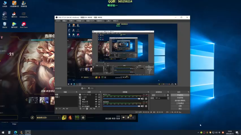Screen dimensions: 241x135
Task: Open source properties gear in Sources toolbar
Action: [x=87, y=109]
